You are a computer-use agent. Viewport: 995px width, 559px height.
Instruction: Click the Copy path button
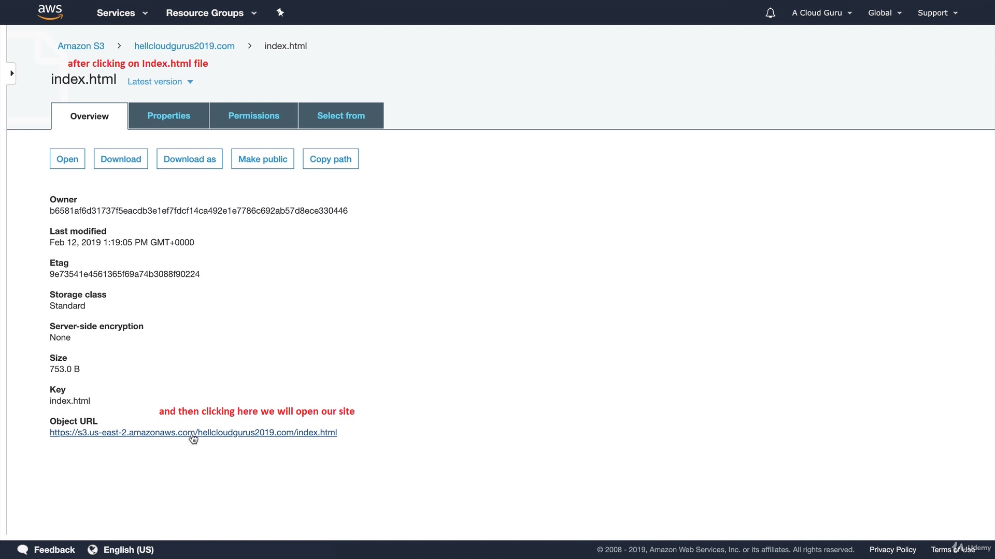330,159
